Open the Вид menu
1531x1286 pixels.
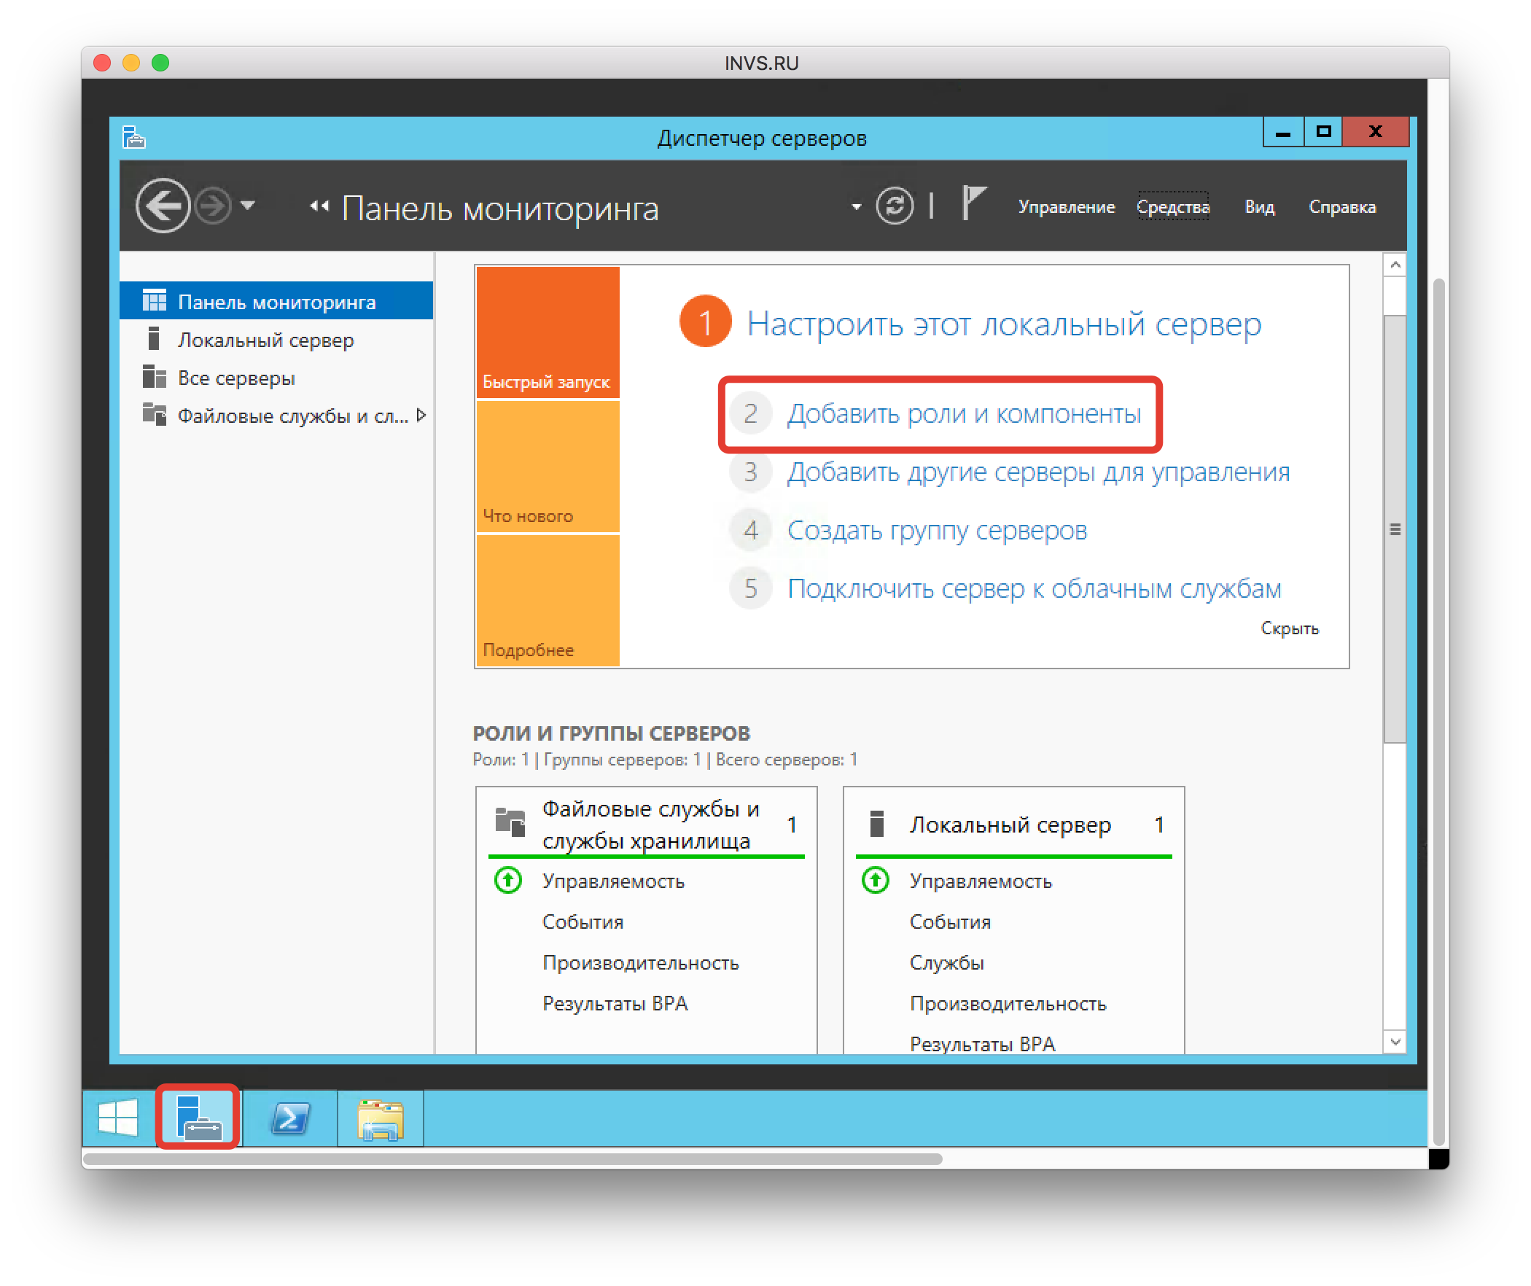tap(1260, 207)
